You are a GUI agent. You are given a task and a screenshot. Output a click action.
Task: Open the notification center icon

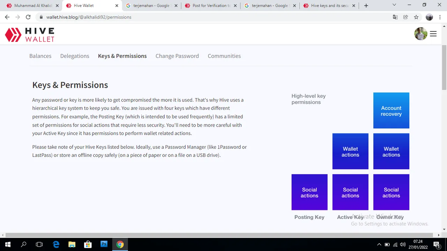click(x=436, y=244)
